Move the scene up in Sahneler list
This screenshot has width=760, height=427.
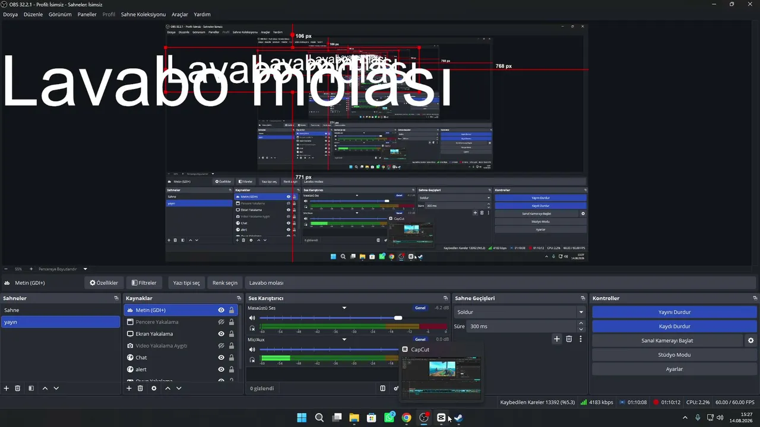(x=45, y=388)
